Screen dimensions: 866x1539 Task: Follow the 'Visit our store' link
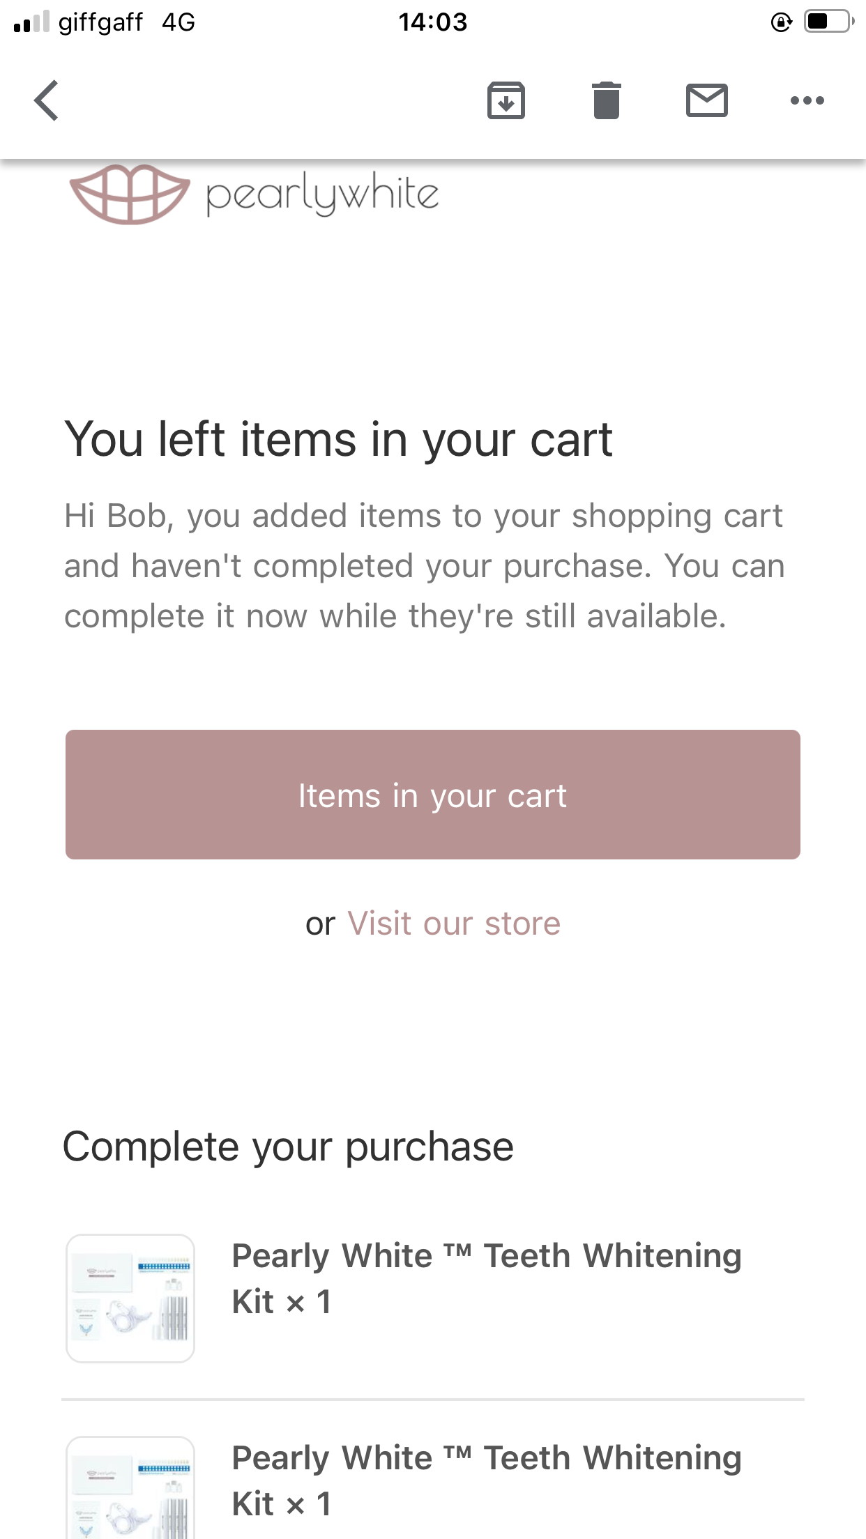pyautogui.click(x=454, y=924)
